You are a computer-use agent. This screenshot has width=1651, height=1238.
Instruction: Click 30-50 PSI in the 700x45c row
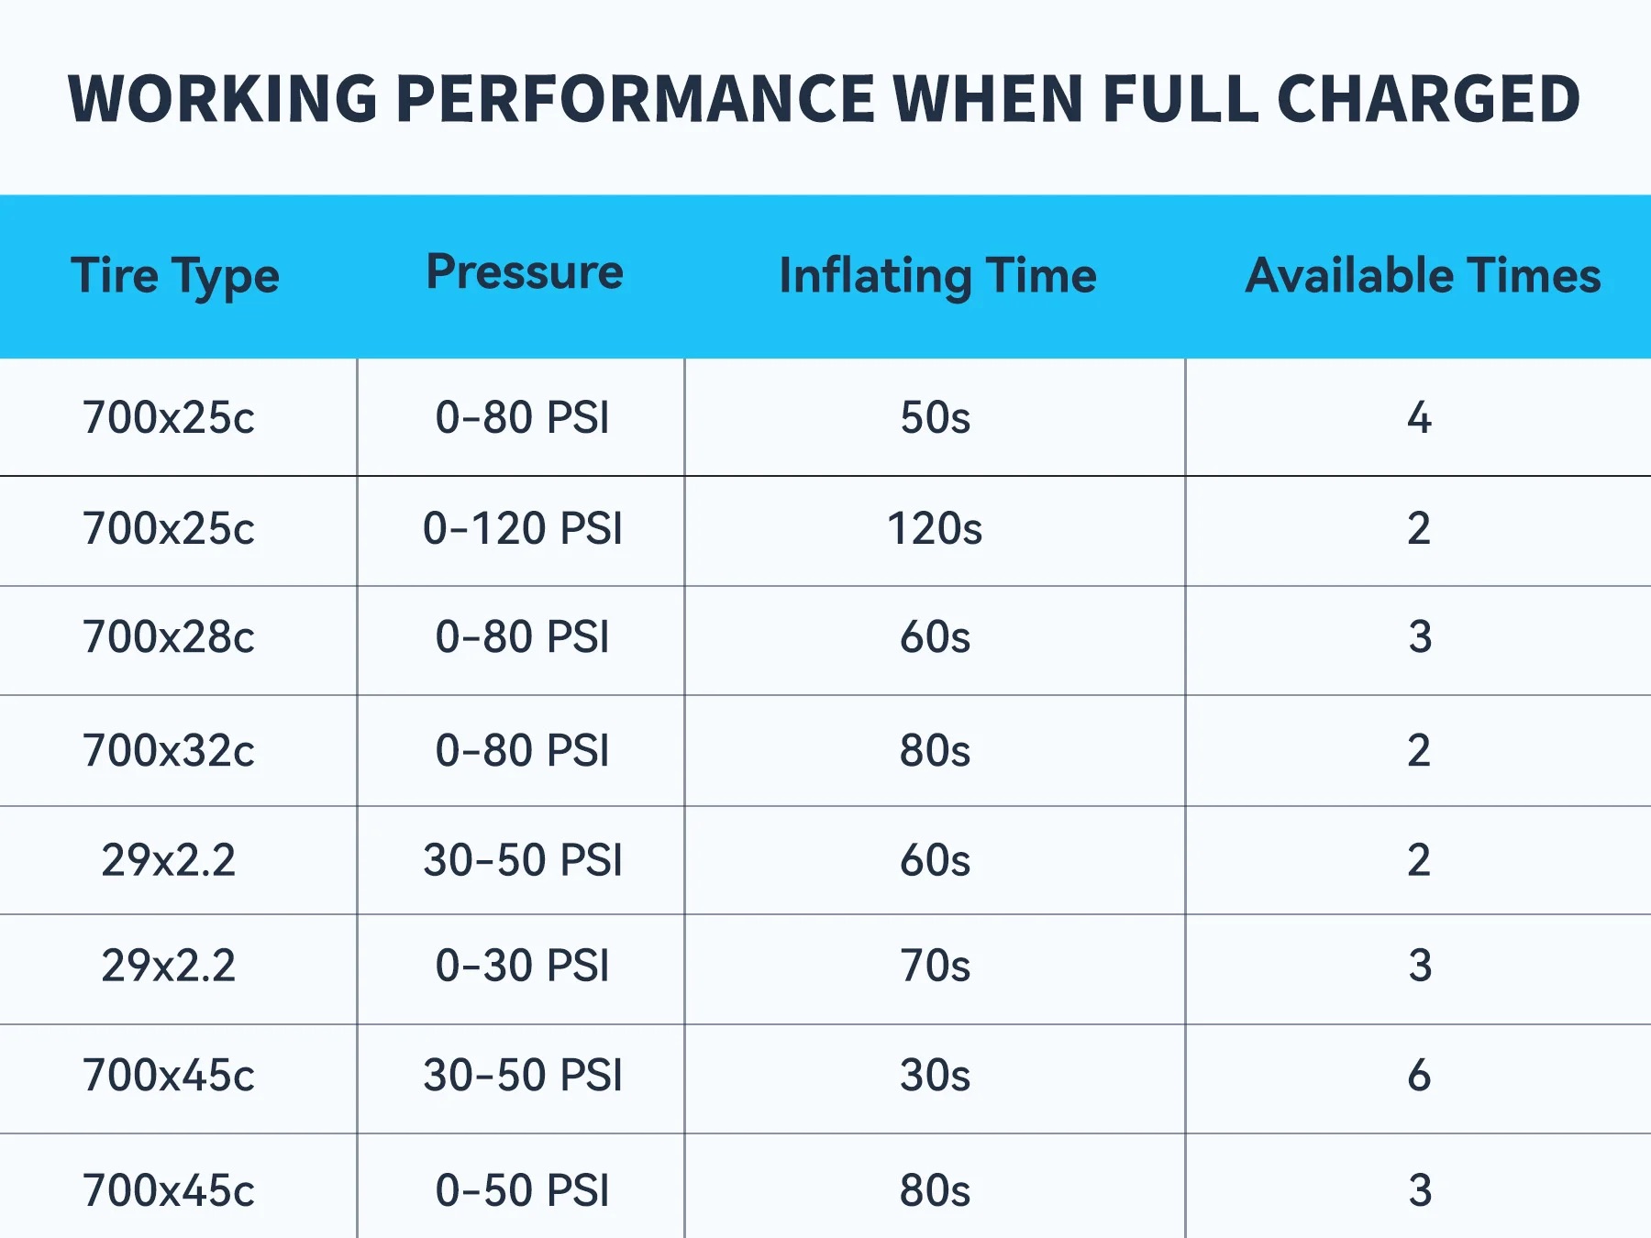coord(523,1076)
